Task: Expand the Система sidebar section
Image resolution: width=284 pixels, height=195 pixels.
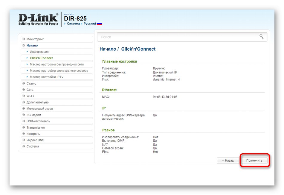Action: tap(57, 146)
